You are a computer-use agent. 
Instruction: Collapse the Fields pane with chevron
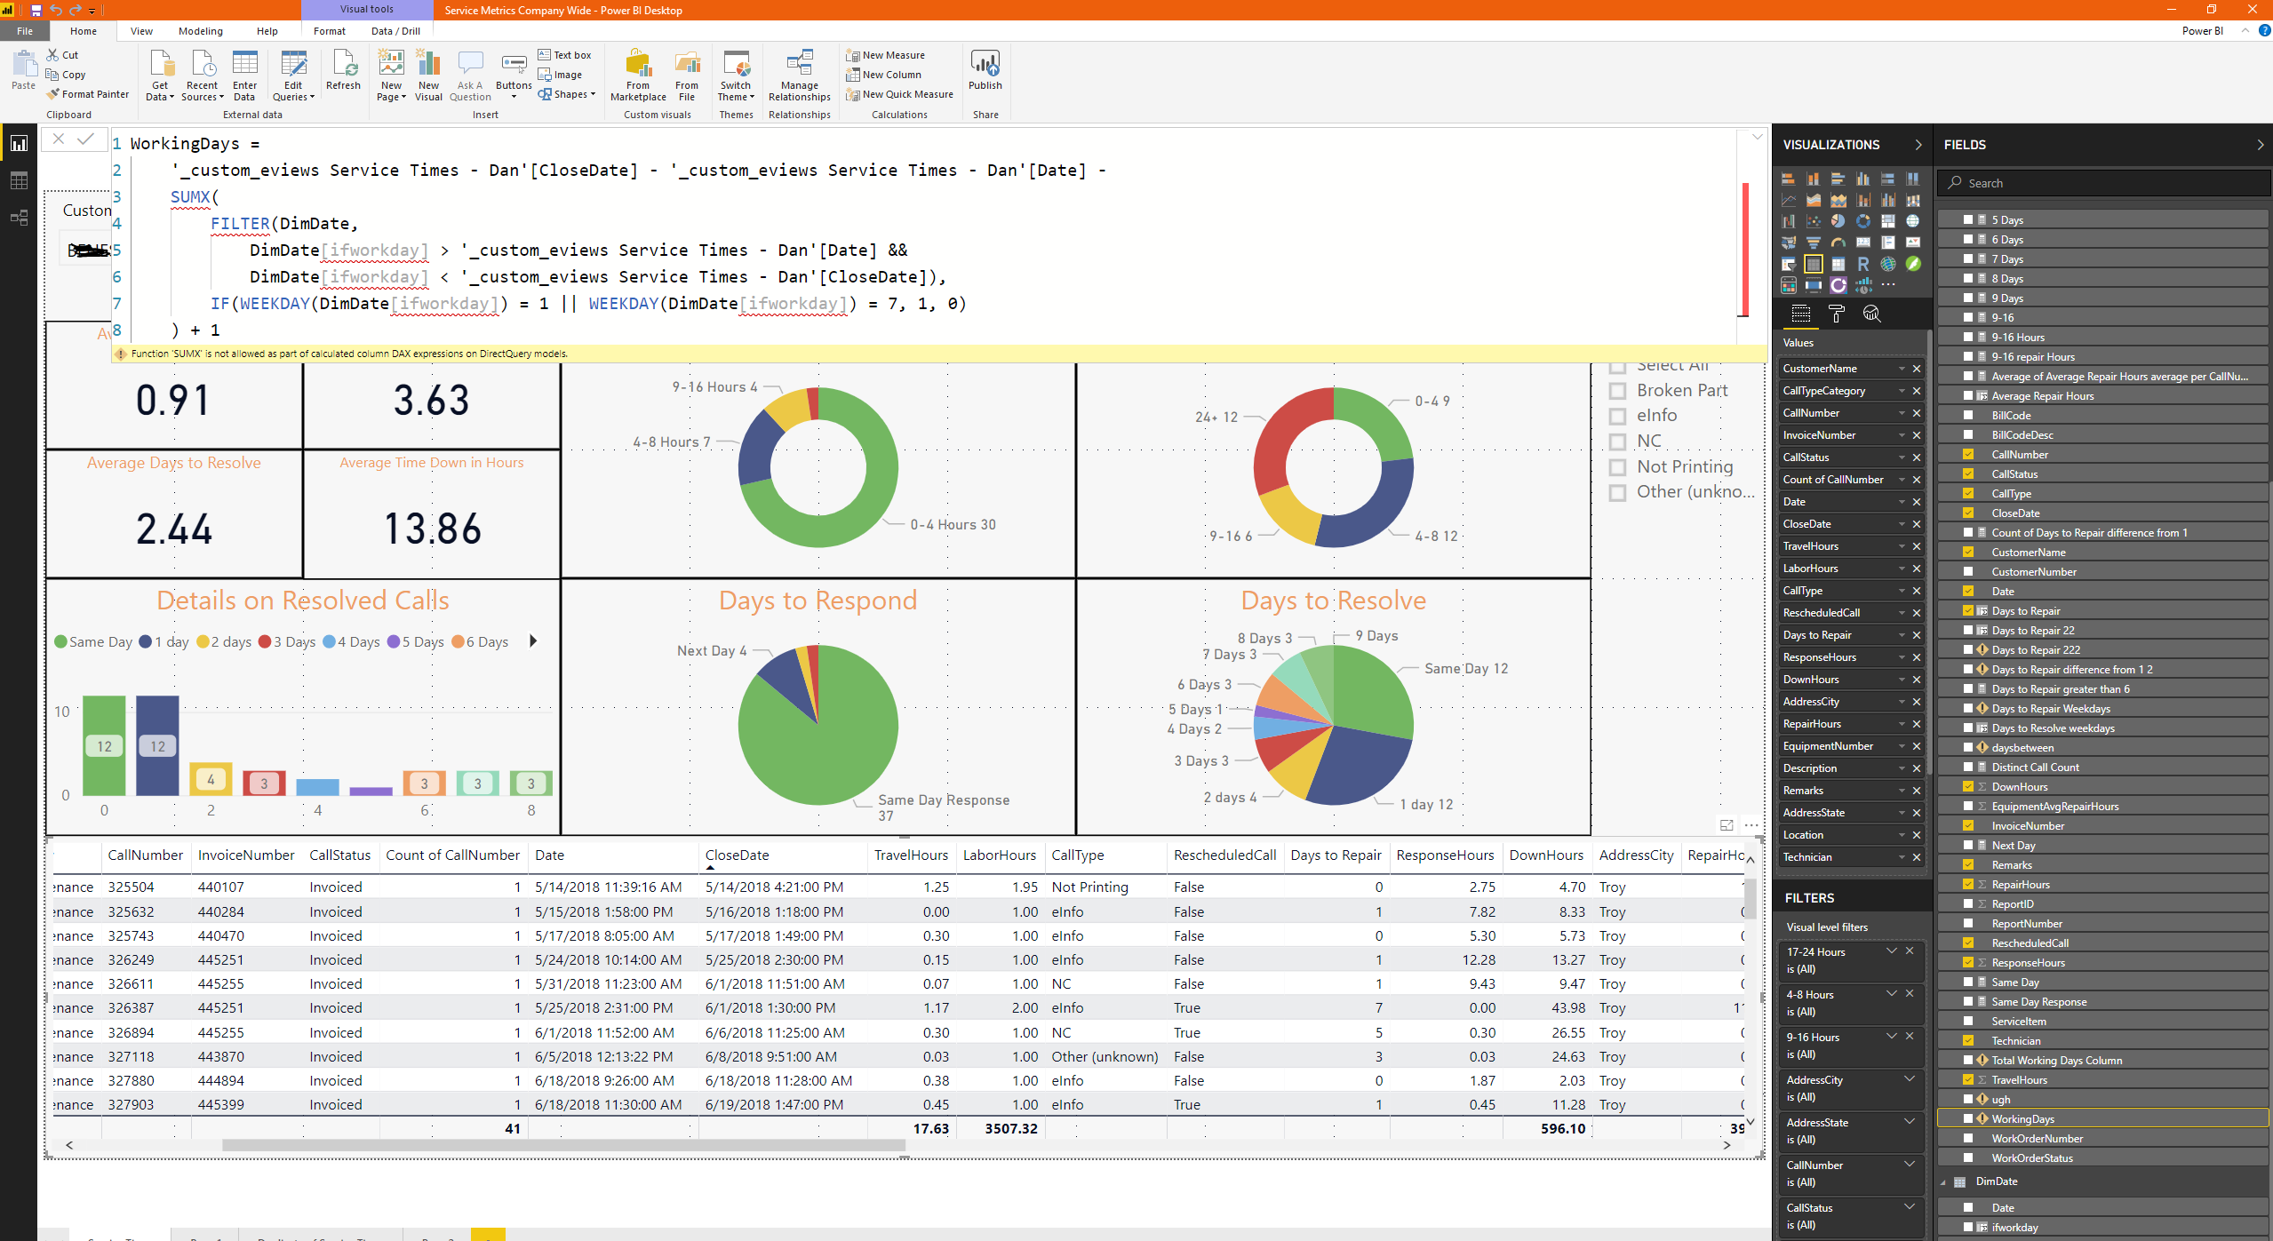[2260, 145]
